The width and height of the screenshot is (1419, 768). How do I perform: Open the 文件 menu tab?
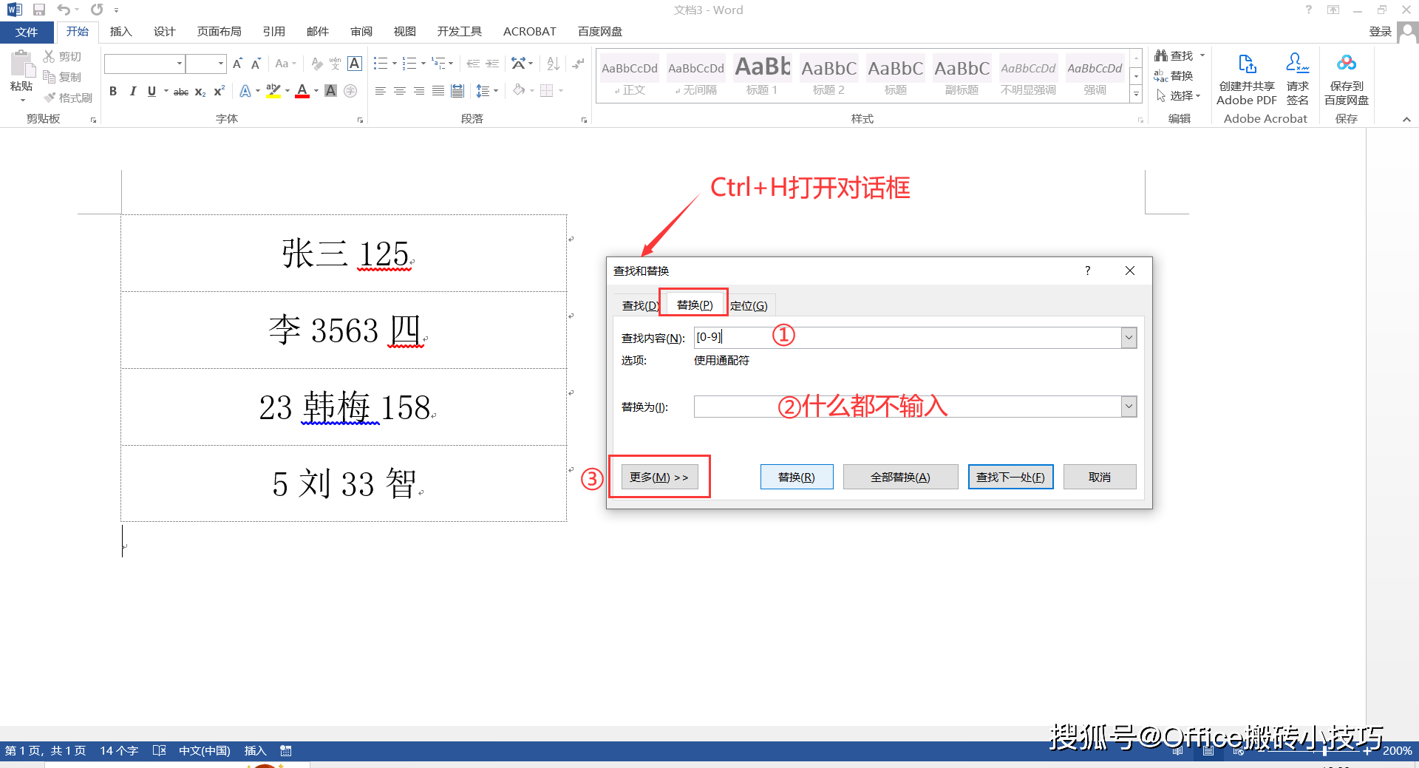27,32
